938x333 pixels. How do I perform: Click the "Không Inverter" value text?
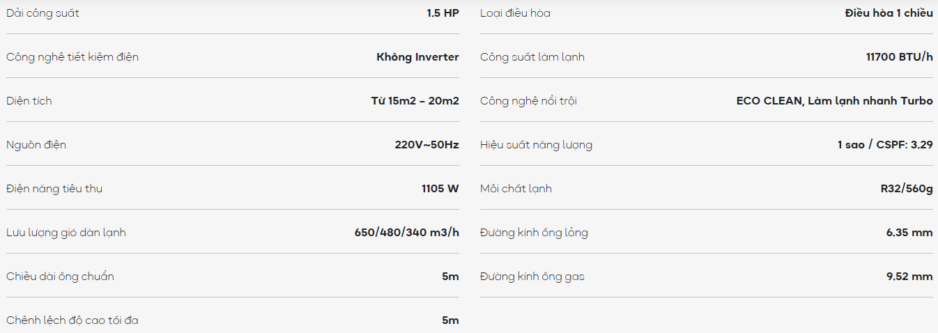417,57
